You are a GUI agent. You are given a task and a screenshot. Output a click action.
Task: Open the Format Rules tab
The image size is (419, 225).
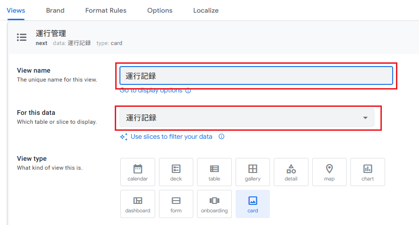106,10
